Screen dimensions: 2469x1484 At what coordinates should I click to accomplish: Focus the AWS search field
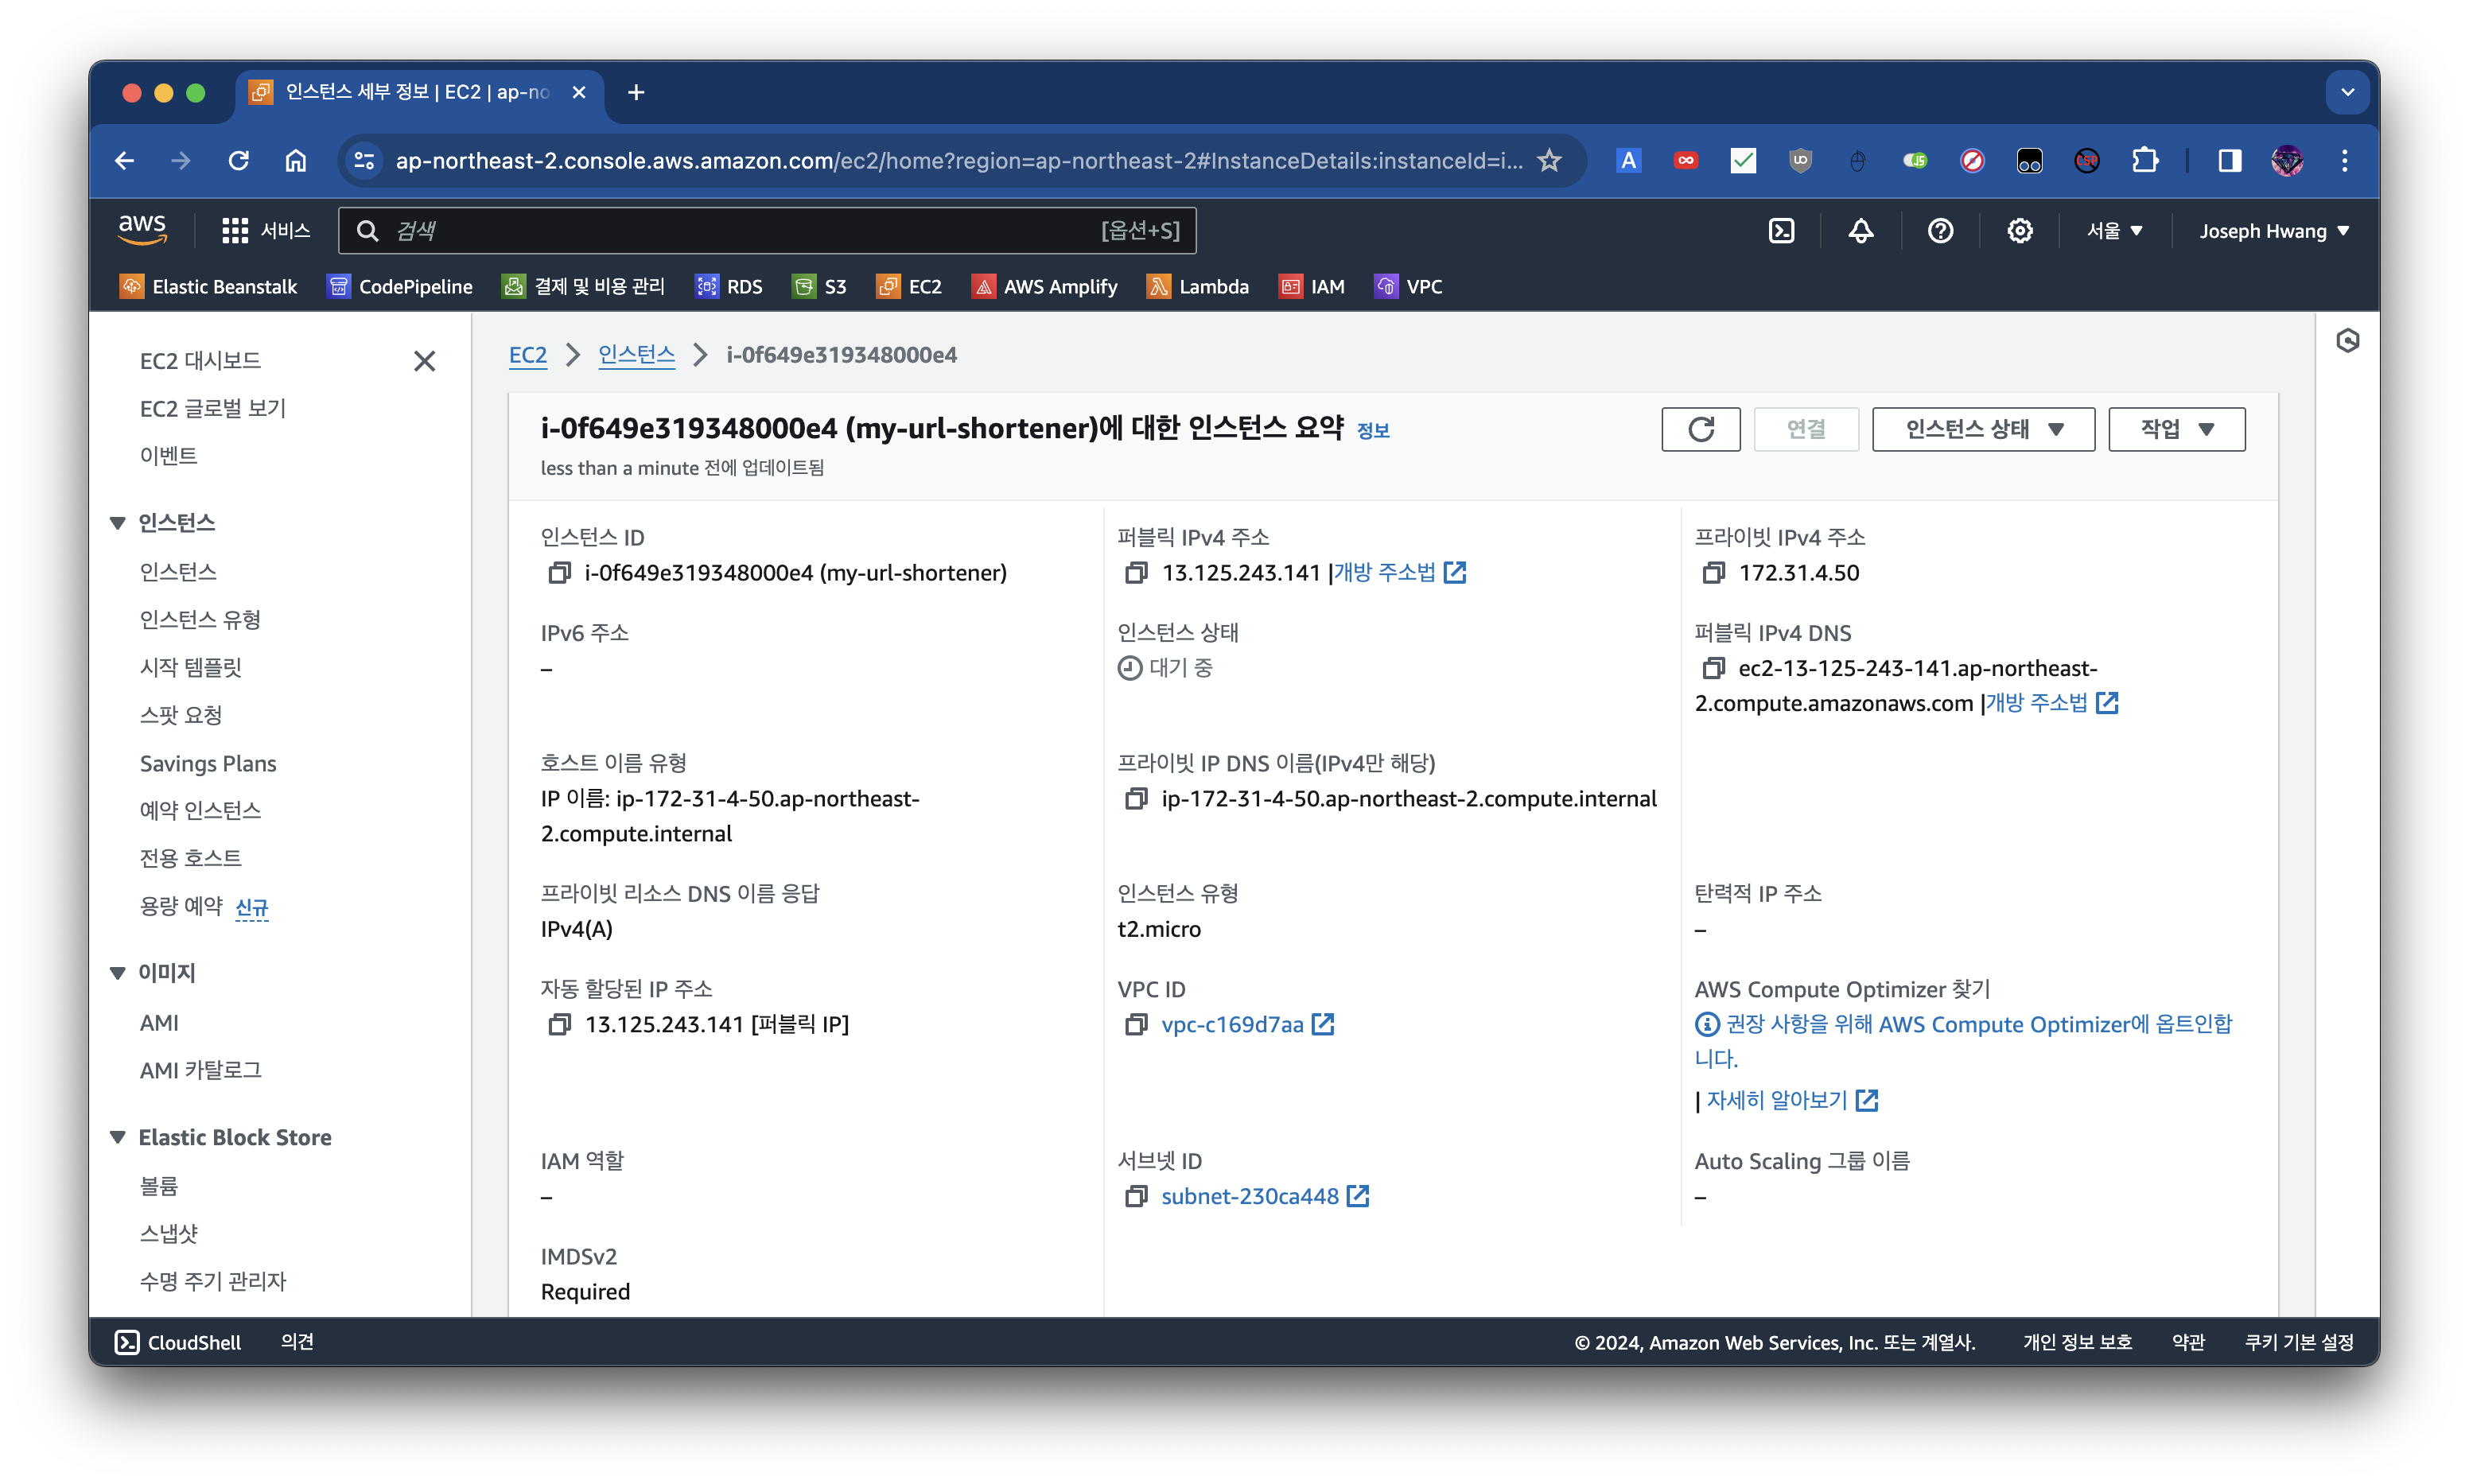pos(767,231)
